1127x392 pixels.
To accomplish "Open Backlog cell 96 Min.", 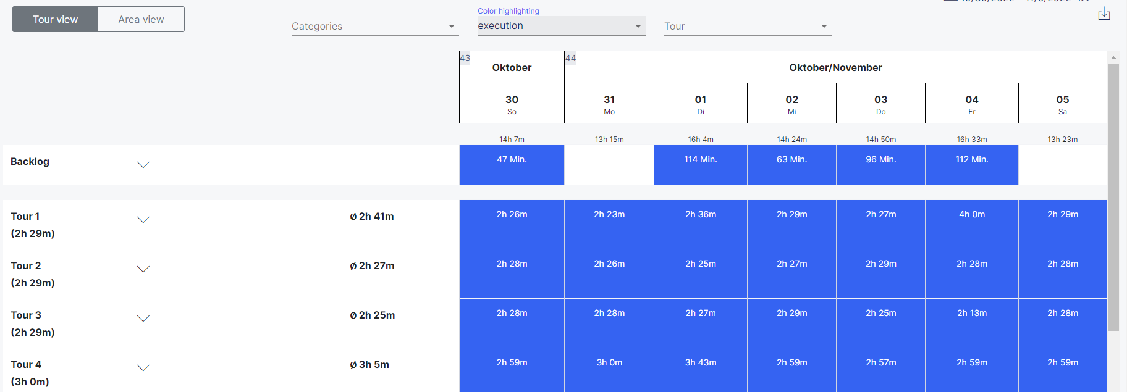I will coord(881,165).
